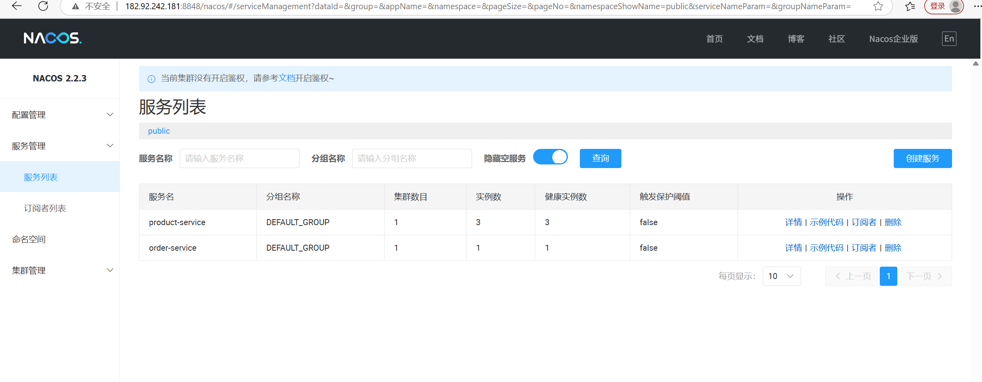Image resolution: width=982 pixels, height=382 pixels.
Task: Open 详情 for order-service
Action: (794, 248)
